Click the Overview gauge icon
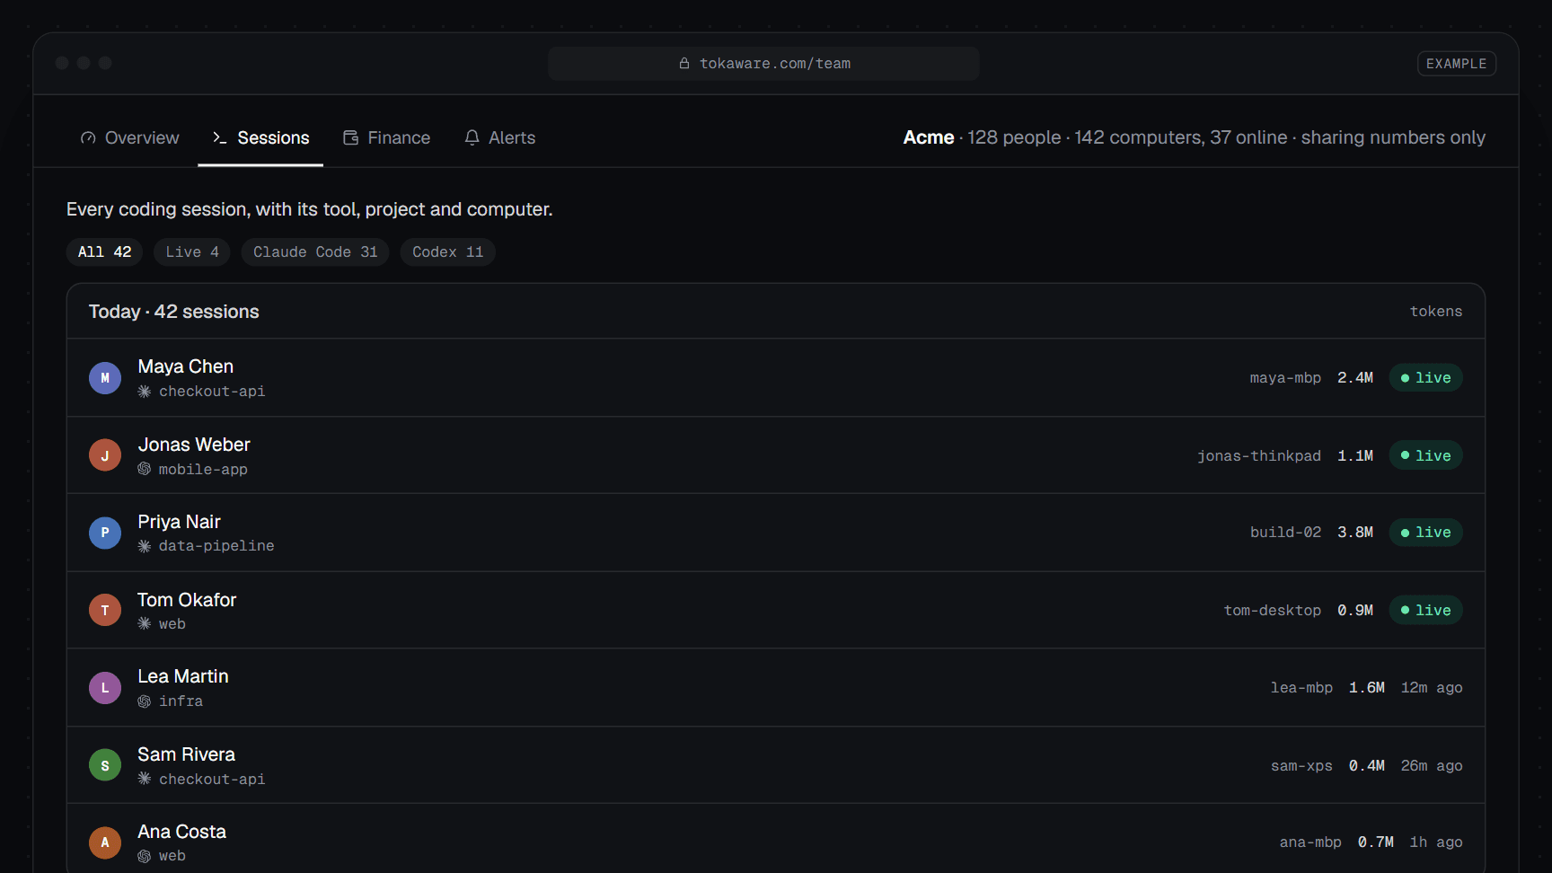Viewport: 1552px width, 873px height. pyautogui.click(x=88, y=138)
